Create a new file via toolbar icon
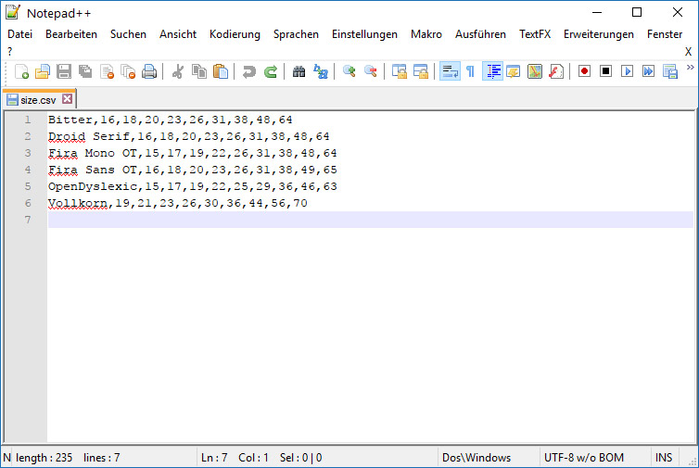 click(x=21, y=71)
